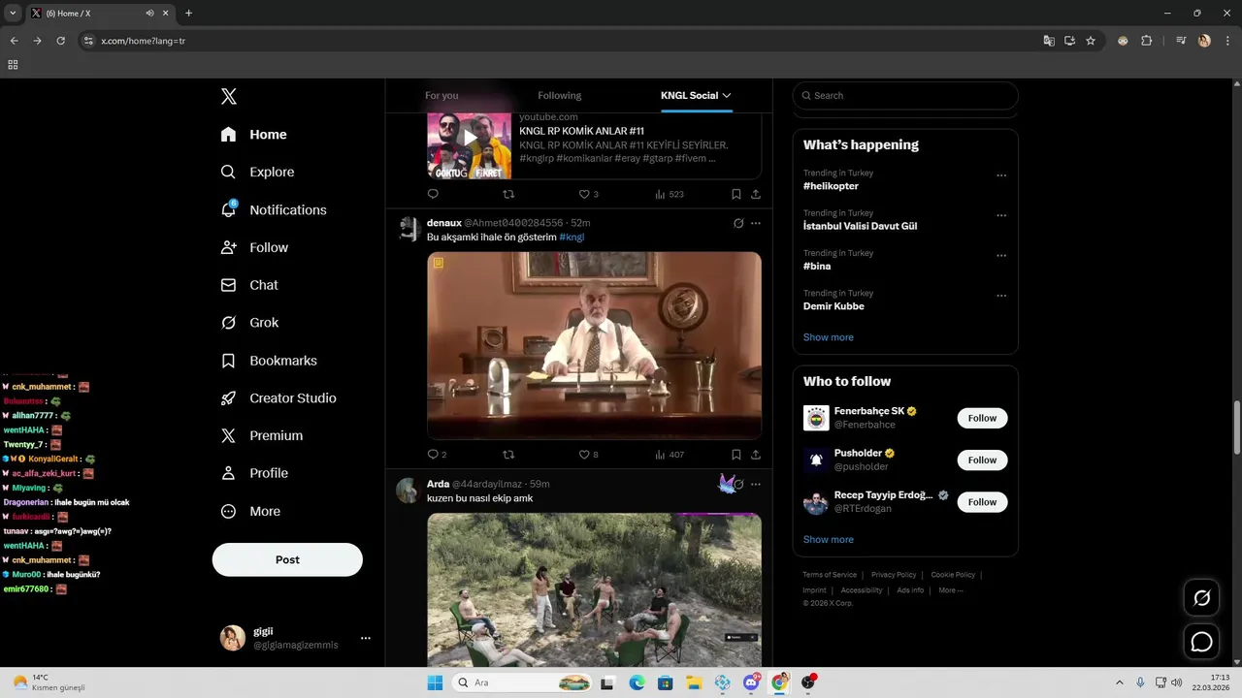Click the Post button
This screenshot has width=1242, height=698.
[287, 559]
